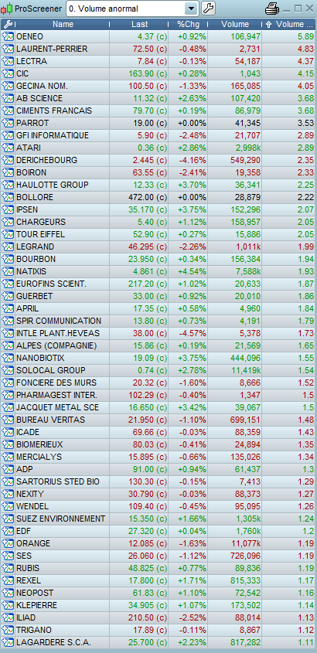Sort by the Volume column header

235,24
